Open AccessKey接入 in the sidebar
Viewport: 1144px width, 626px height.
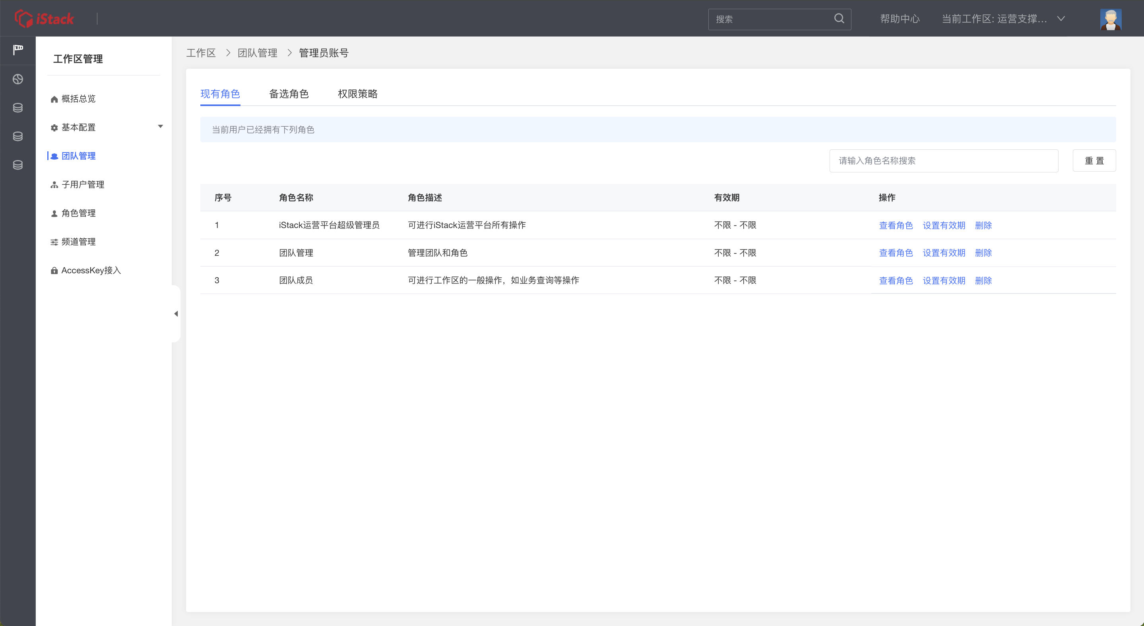click(x=91, y=270)
